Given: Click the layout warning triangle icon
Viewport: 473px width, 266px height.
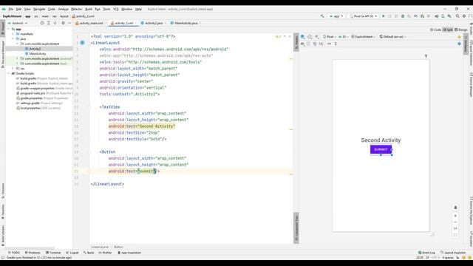Looking at the screenshot, I should 460,36.
